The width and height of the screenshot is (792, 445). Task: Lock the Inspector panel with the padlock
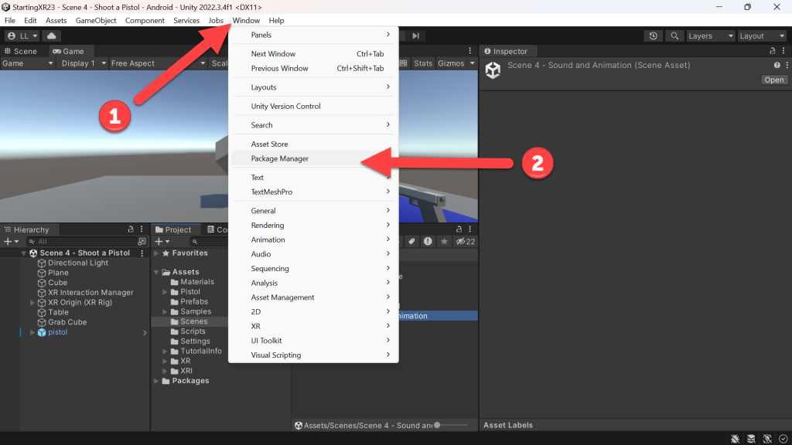(773, 51)
